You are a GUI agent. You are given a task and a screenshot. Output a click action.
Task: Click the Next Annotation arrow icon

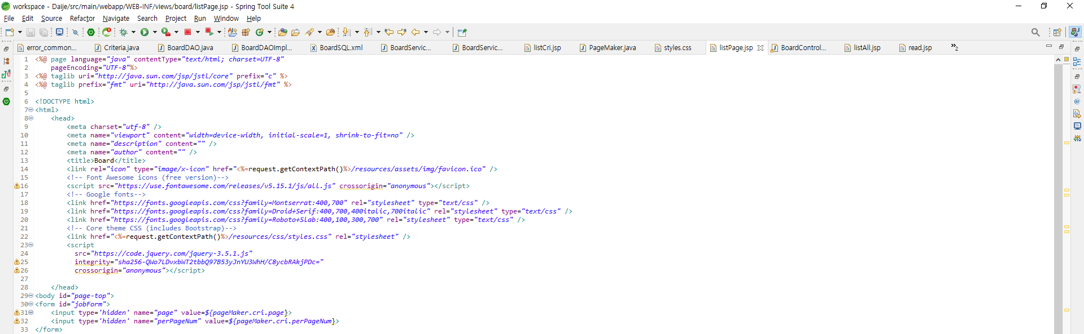coord(346,32)
